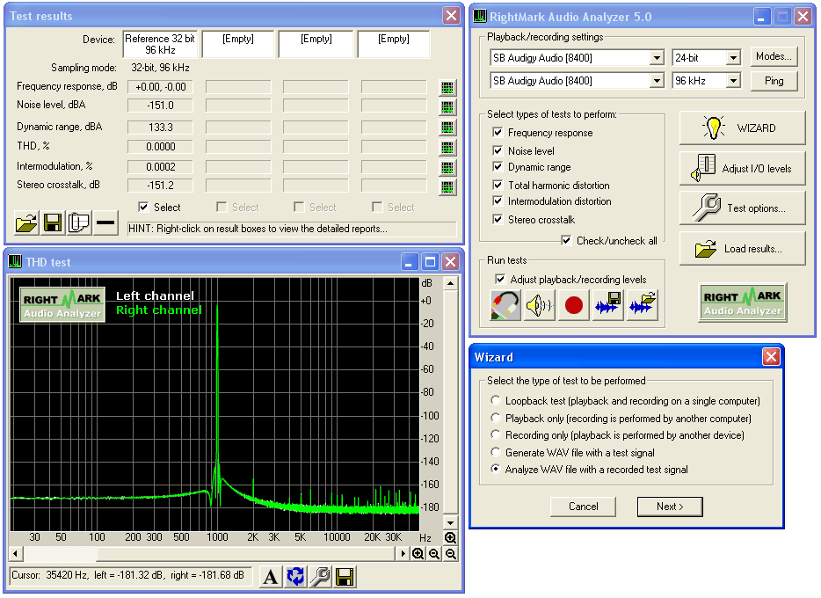This screenshot has height=598, width=821.
Task: Toggle Dynamic range test checkbox
Action: coord(498,167)
